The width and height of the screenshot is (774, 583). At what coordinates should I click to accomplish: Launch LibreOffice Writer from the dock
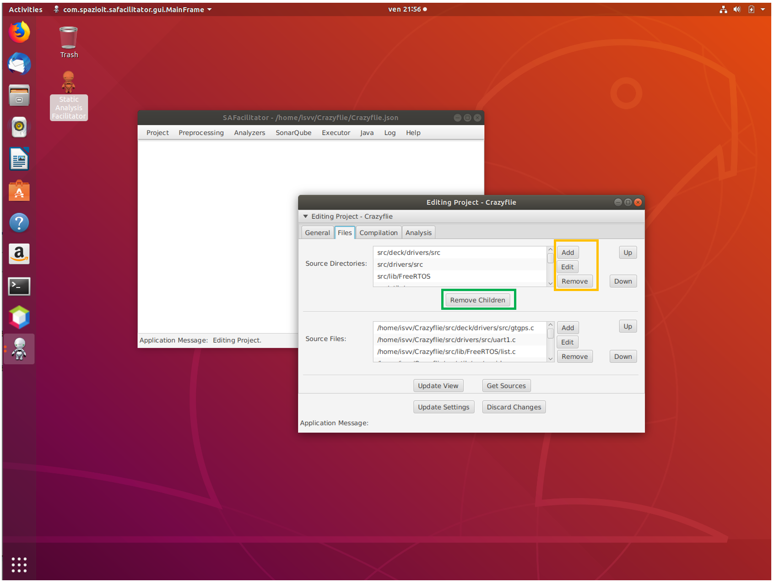[19, 159]
